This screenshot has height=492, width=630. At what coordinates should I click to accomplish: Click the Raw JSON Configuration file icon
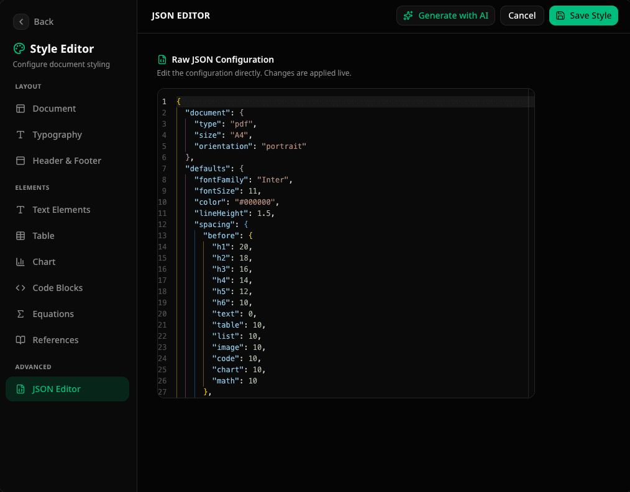point(162,60)
